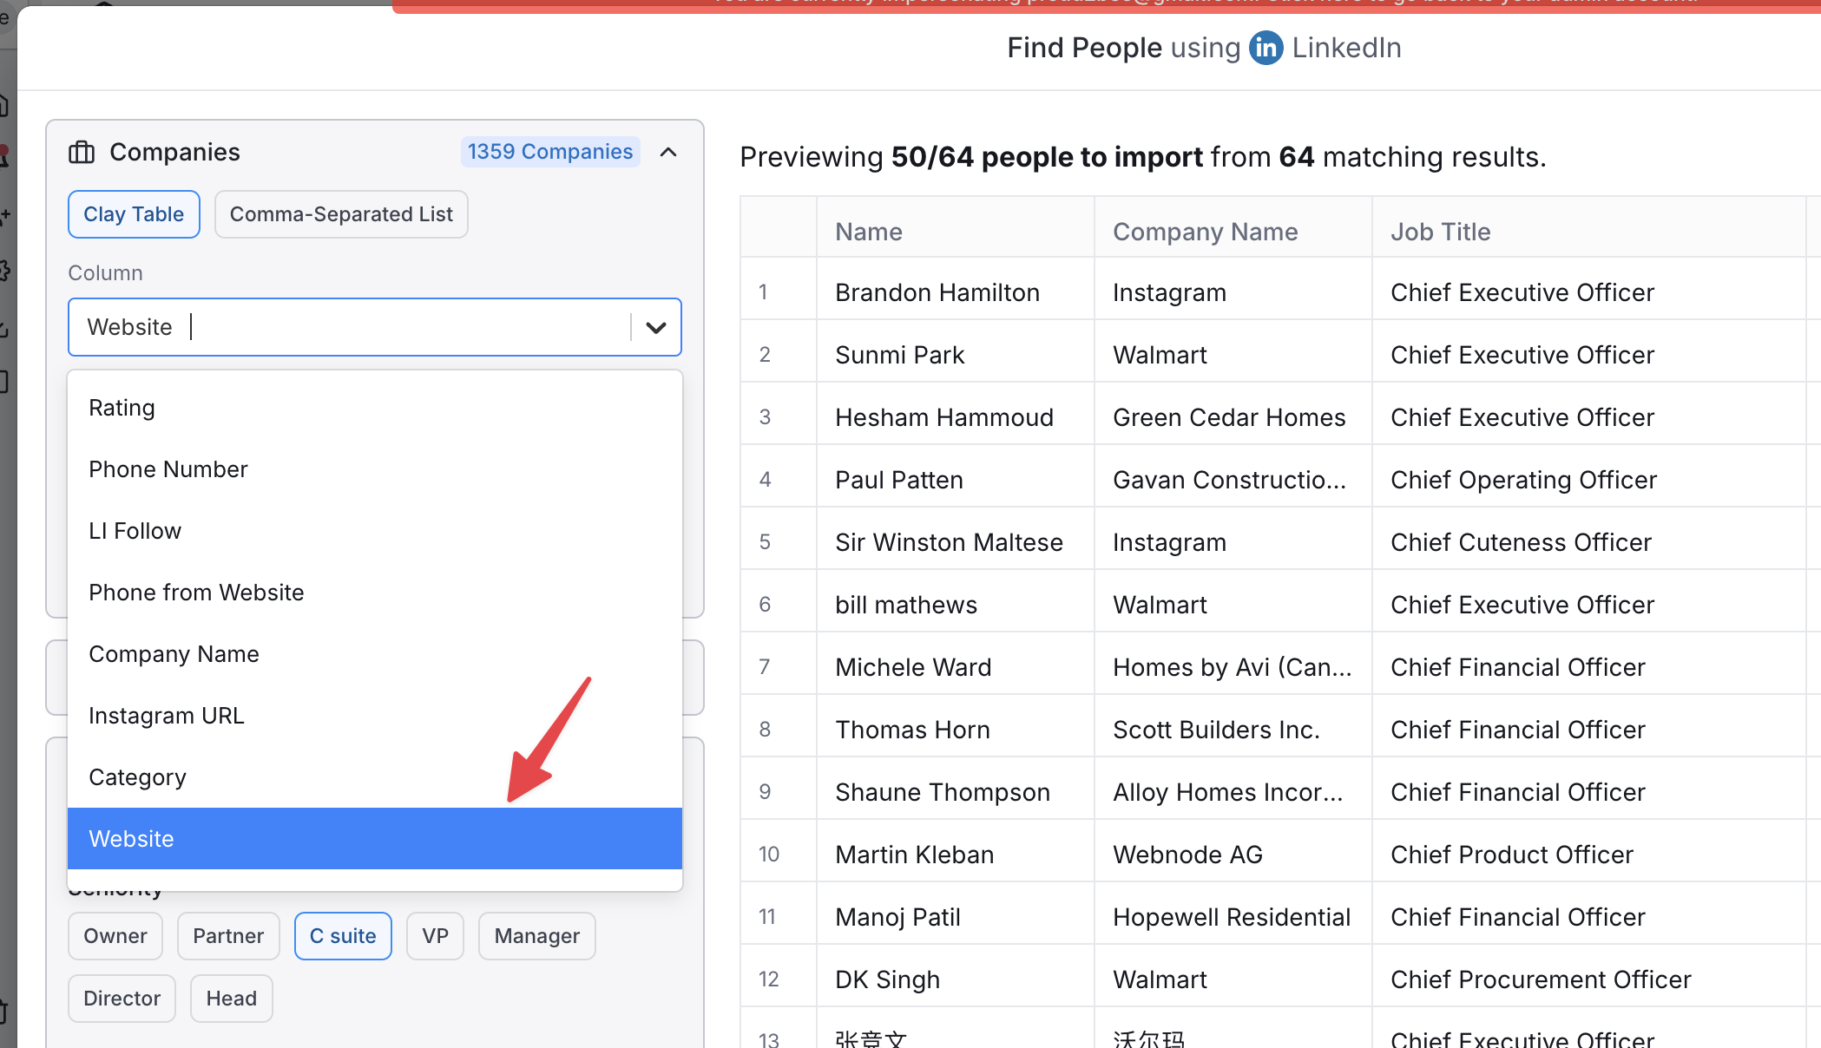Select Rating from column dropdown list
Image resolution: width=1821 pixels, height=1048 pixels.
pos(122,408)
